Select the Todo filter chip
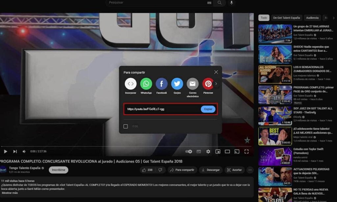Viewport: 337px width, 202px height. coord(264,18)
